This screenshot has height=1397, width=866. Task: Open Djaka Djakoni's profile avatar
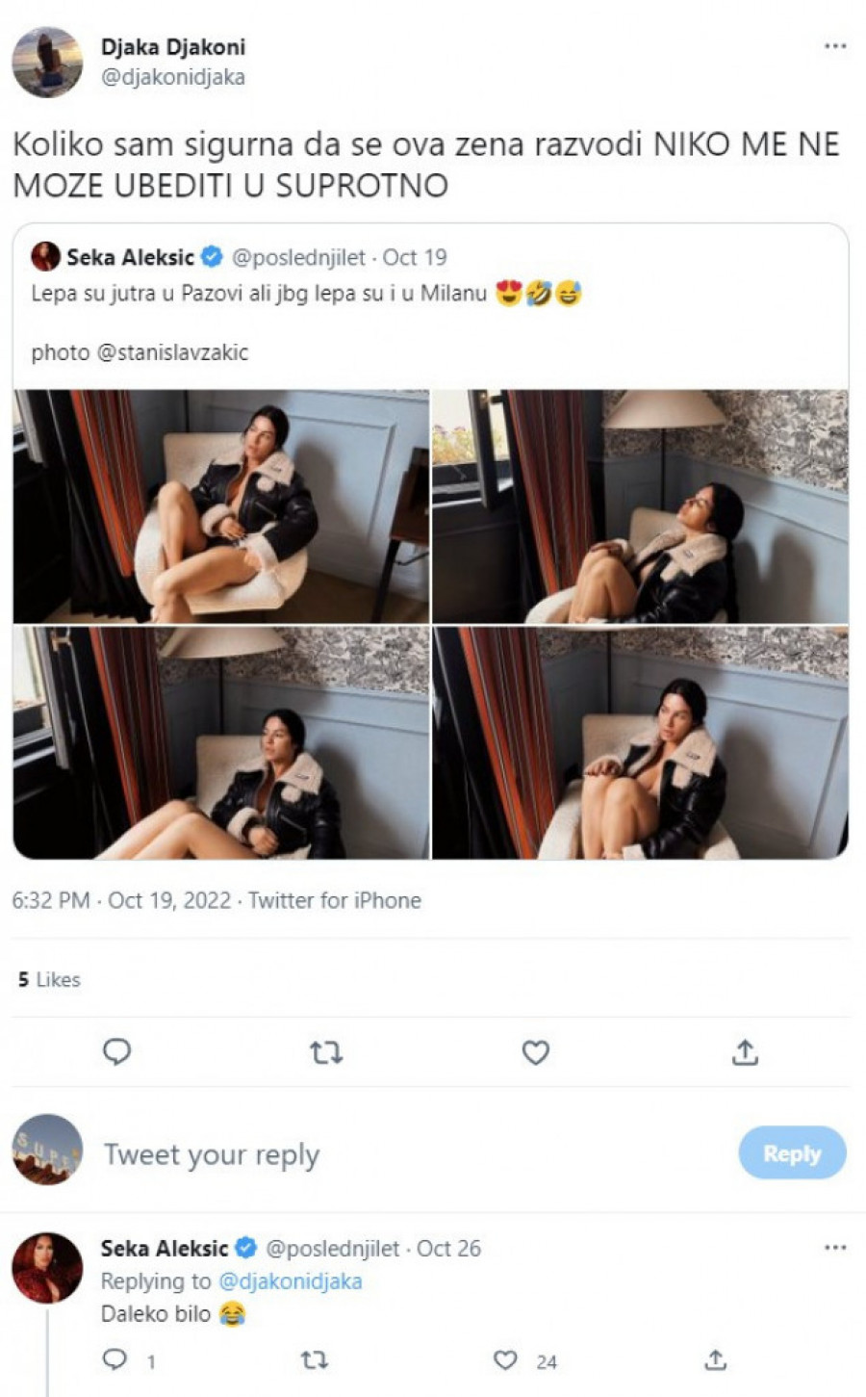pyautogui.click(x=47, y=62)
